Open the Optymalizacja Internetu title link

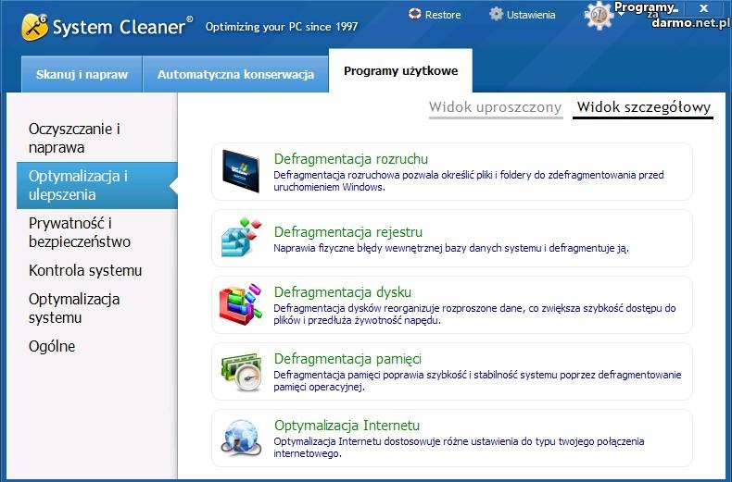(x=347, y=426)
